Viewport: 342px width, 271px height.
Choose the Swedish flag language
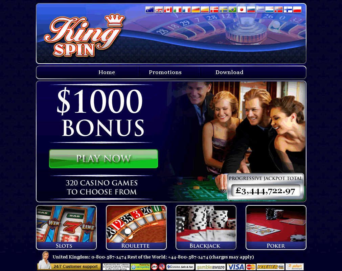tap(223, 9)
